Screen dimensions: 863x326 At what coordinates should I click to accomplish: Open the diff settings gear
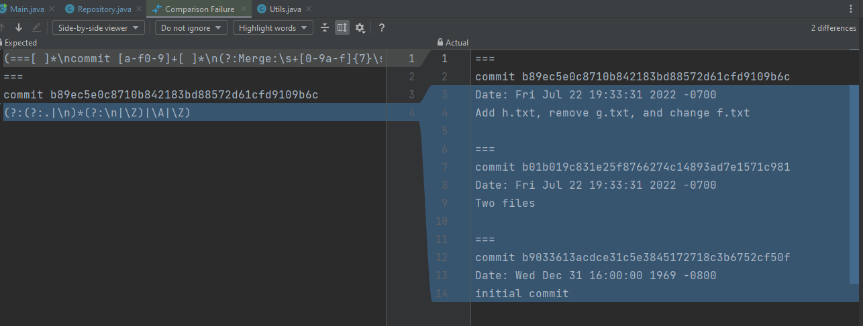coord(360,27)
